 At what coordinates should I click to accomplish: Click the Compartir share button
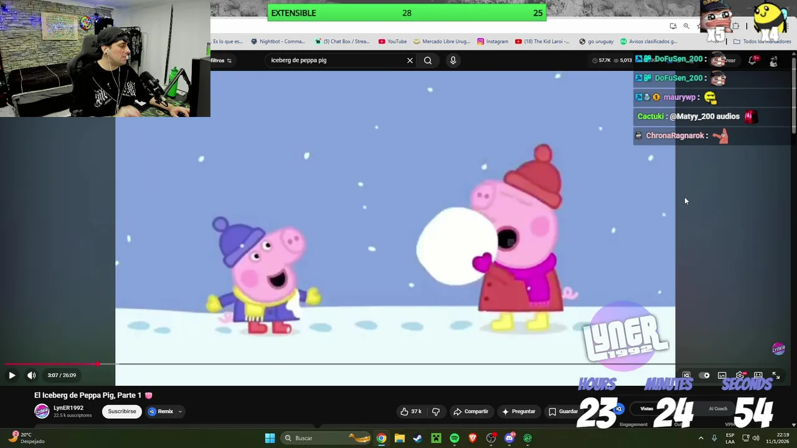pos(471,411)
